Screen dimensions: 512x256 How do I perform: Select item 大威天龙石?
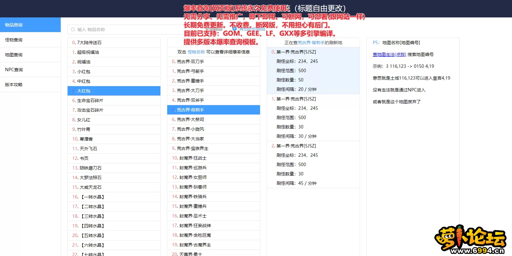coord(114,187)
